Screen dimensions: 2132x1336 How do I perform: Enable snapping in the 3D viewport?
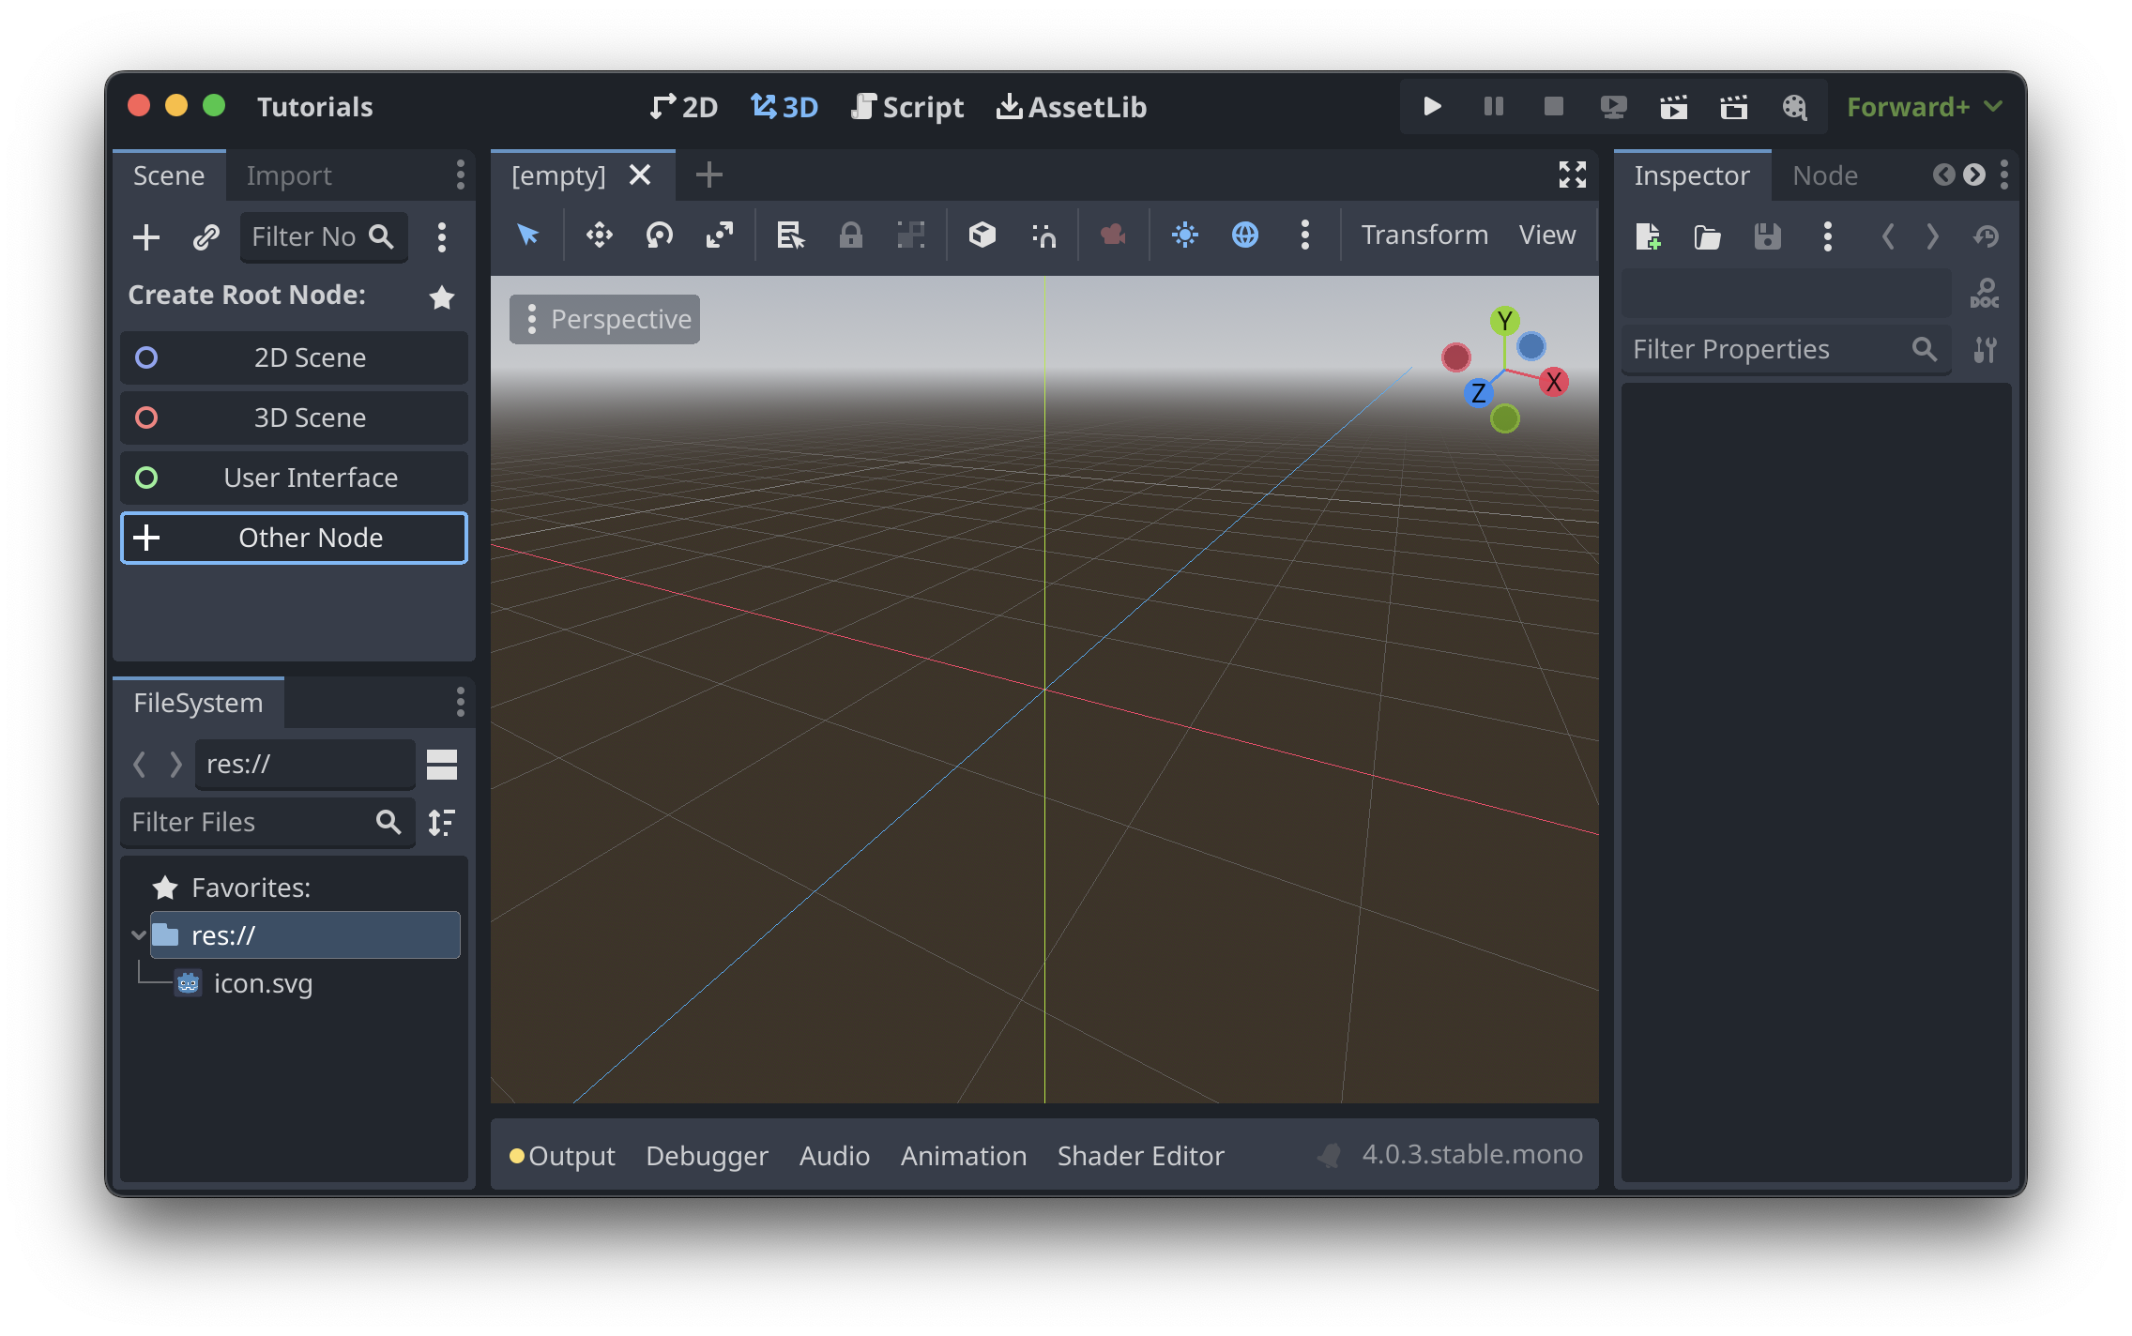coord(1043,235)
